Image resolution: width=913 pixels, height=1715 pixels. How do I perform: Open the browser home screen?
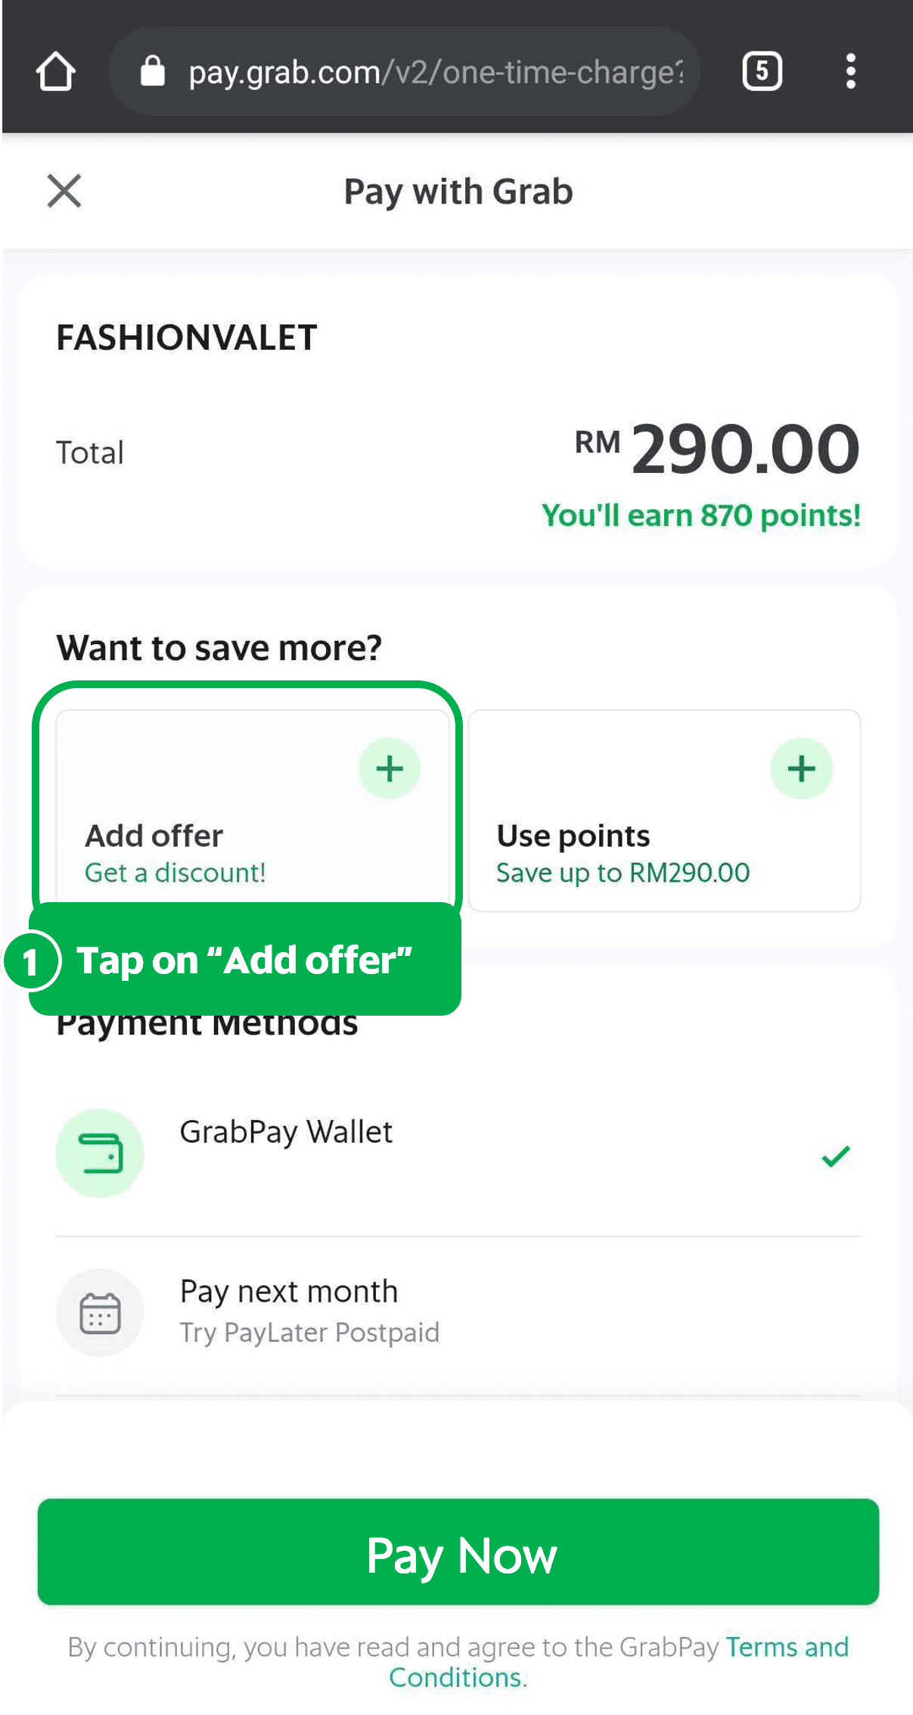point(55,71)
